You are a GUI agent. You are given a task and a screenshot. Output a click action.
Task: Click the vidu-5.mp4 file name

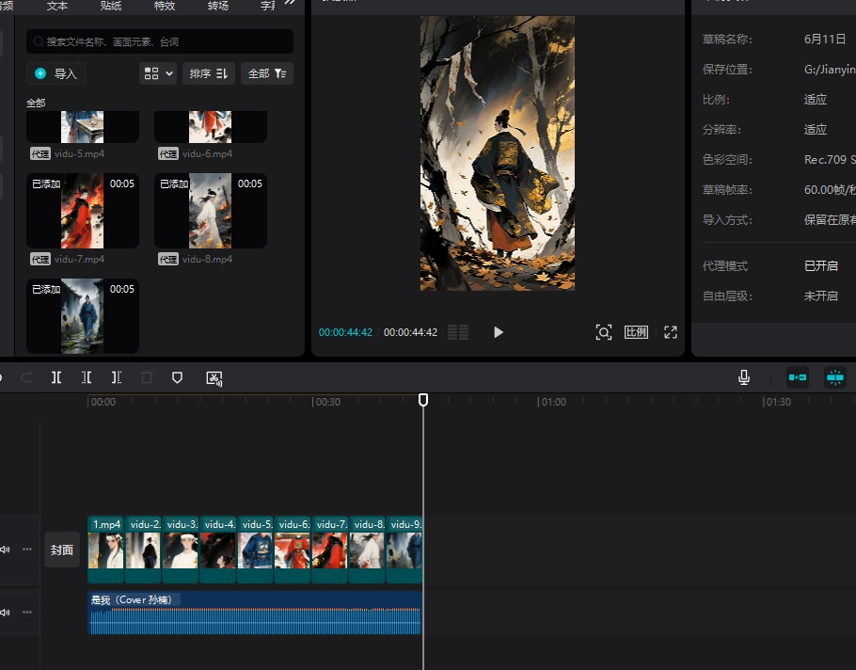(79, 154)
